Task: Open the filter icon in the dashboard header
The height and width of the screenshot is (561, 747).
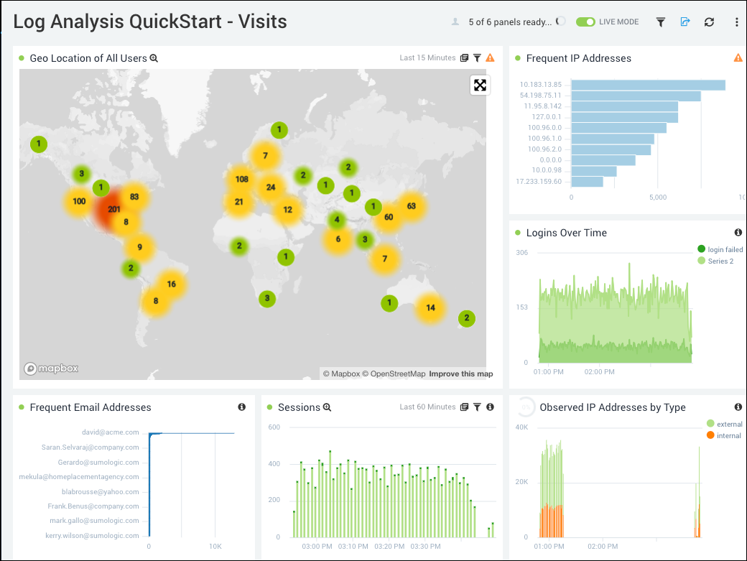Action: (x=660, y=22)
